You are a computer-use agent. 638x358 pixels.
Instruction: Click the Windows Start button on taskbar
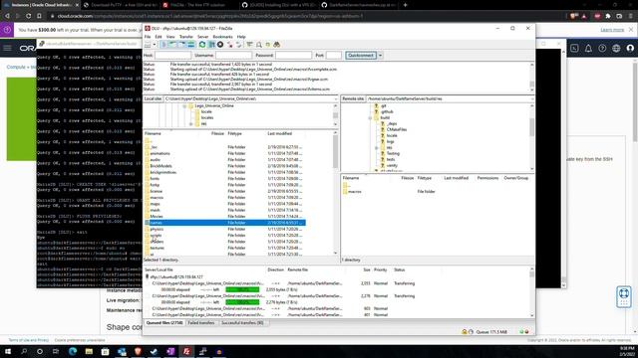(7, 351)
